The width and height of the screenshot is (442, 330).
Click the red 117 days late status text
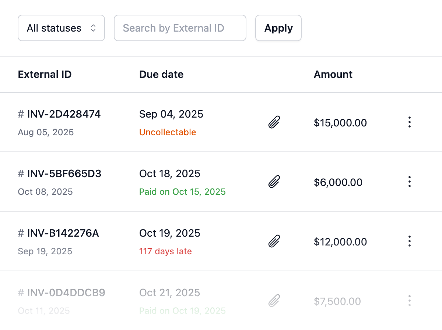tap(165, 251)
